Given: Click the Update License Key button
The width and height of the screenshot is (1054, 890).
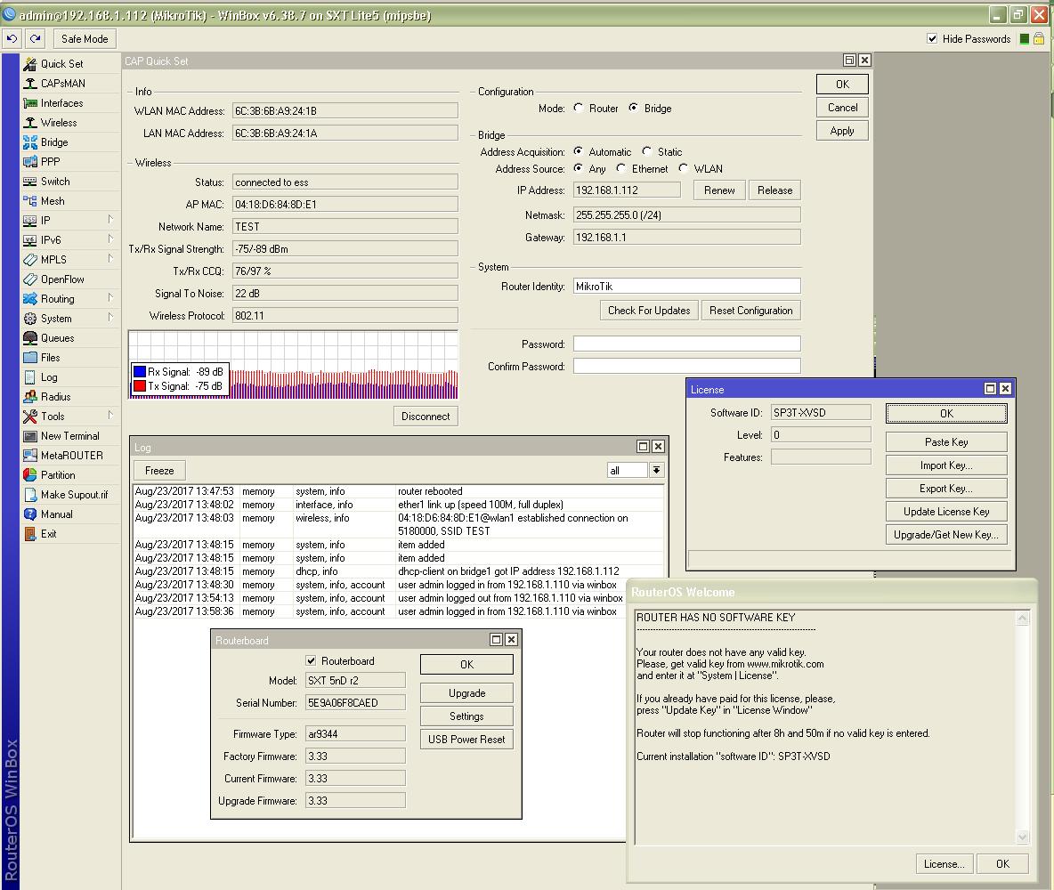Looking at the screenshot, I should click(945, 512).
